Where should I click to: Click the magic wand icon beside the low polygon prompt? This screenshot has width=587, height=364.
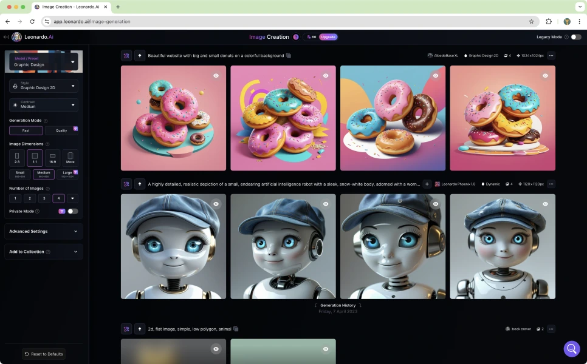(x=126, y=329)
